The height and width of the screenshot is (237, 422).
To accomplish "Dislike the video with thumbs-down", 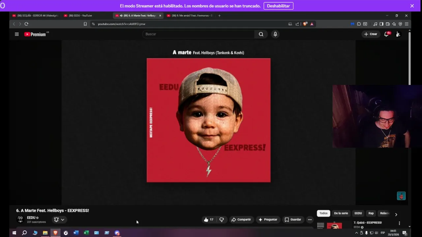I will [222, 220].
